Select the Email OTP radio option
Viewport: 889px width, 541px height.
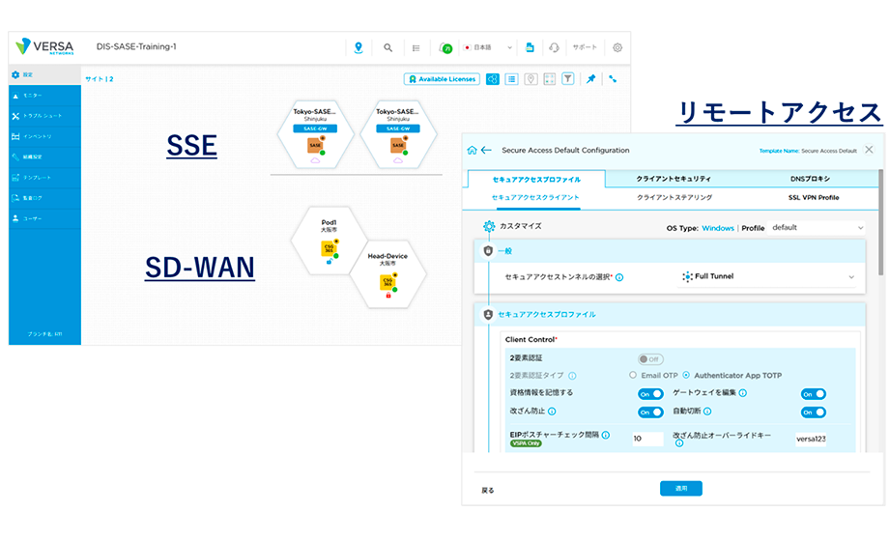coord(633,375)
